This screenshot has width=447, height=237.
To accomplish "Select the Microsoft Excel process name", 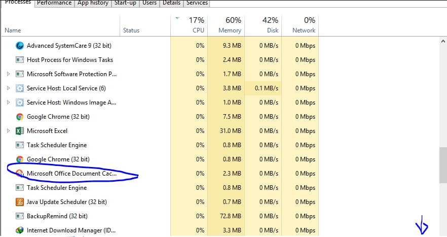I will (x=47, y=131).
